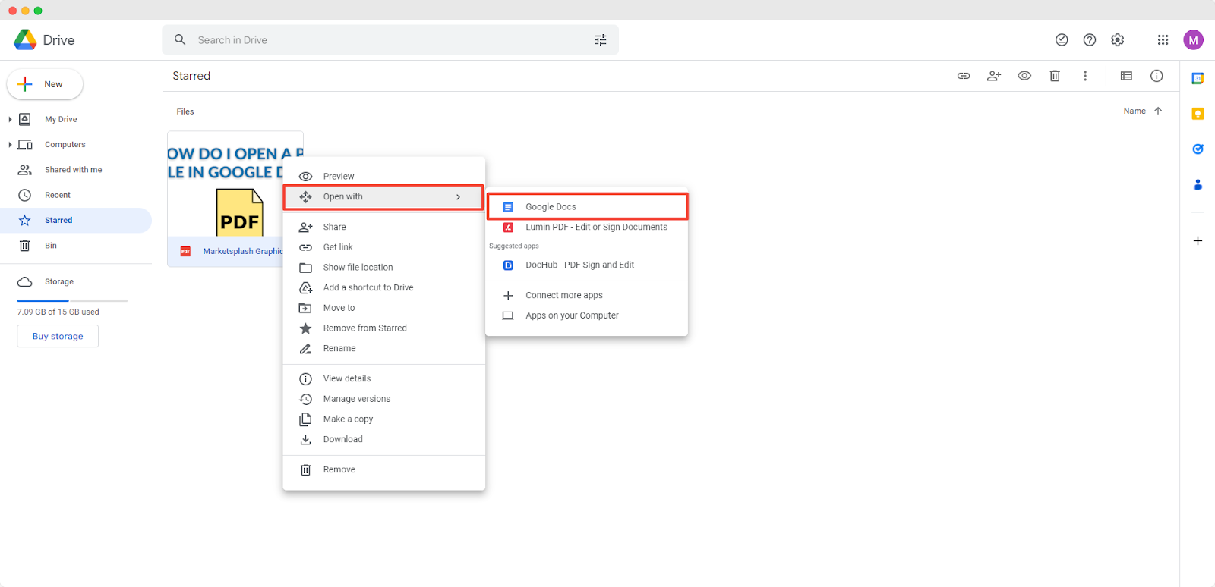Expand the Open with submenu arrow
This screenshot has width=1215, height=587.
click(x=459, y=197)
